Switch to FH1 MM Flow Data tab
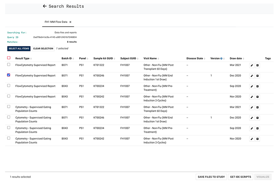This screenshot has height=186, width=278. (x=56, y=22)
